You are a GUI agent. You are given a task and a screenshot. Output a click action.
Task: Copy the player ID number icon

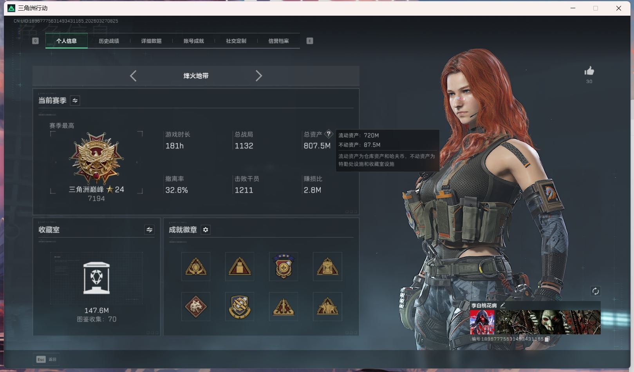coord(547,339)
